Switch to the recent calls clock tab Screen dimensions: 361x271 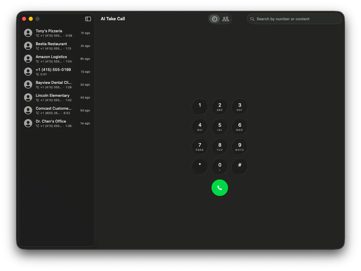click(x=214, y=19)
